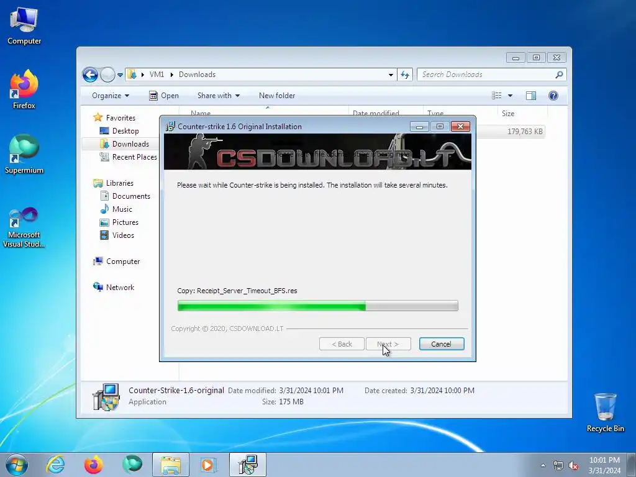Open Windows Media Player from taskbar

[x=209, y=465]
